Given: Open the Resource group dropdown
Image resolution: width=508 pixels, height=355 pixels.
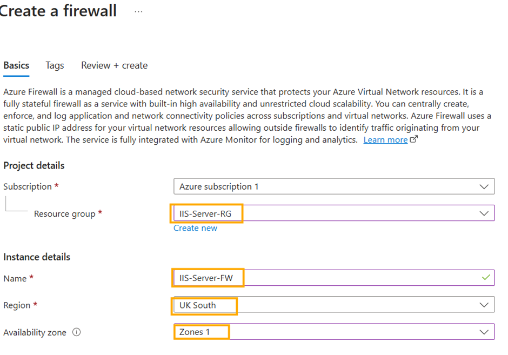Looking at the screenshot, I should pyautogui.click(x=484, y=213).
